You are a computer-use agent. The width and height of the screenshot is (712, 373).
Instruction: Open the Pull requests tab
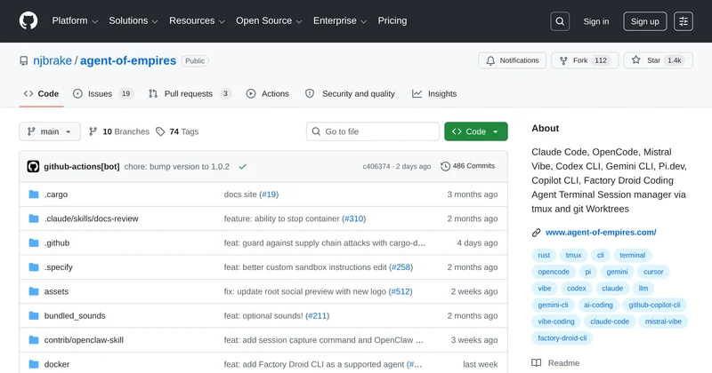tap(189, 93)
